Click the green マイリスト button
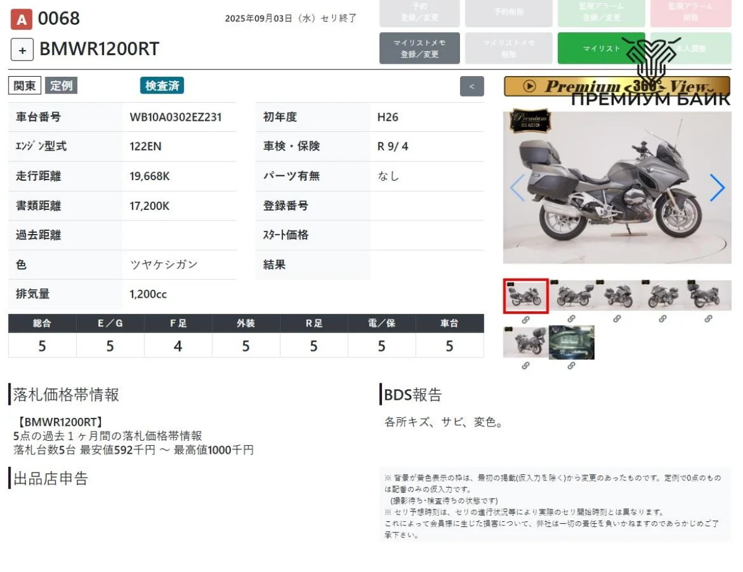The height and width of the screenshot is (572, 743). tap(601, 48)
